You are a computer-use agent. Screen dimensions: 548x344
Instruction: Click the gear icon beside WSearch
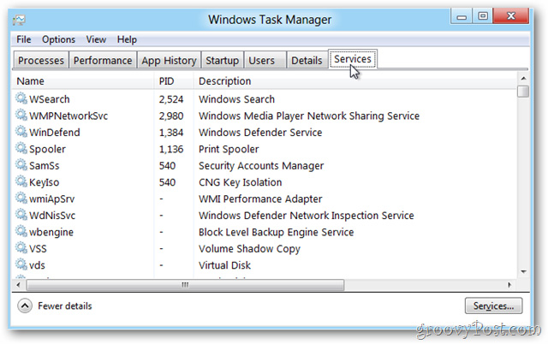tap(21, 98)
